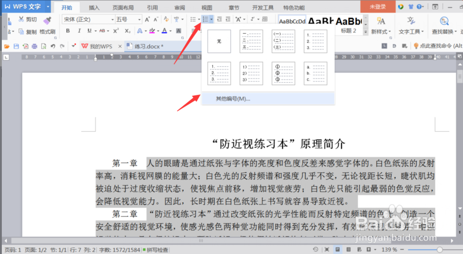Choose 其他编号(M)... from numbering menu
The image size is (463, 254).
268,99
